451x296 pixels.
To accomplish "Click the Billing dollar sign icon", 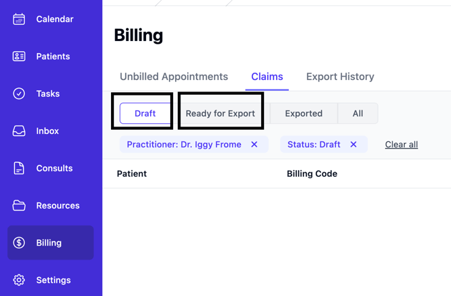I will click(x=19, y=243).
